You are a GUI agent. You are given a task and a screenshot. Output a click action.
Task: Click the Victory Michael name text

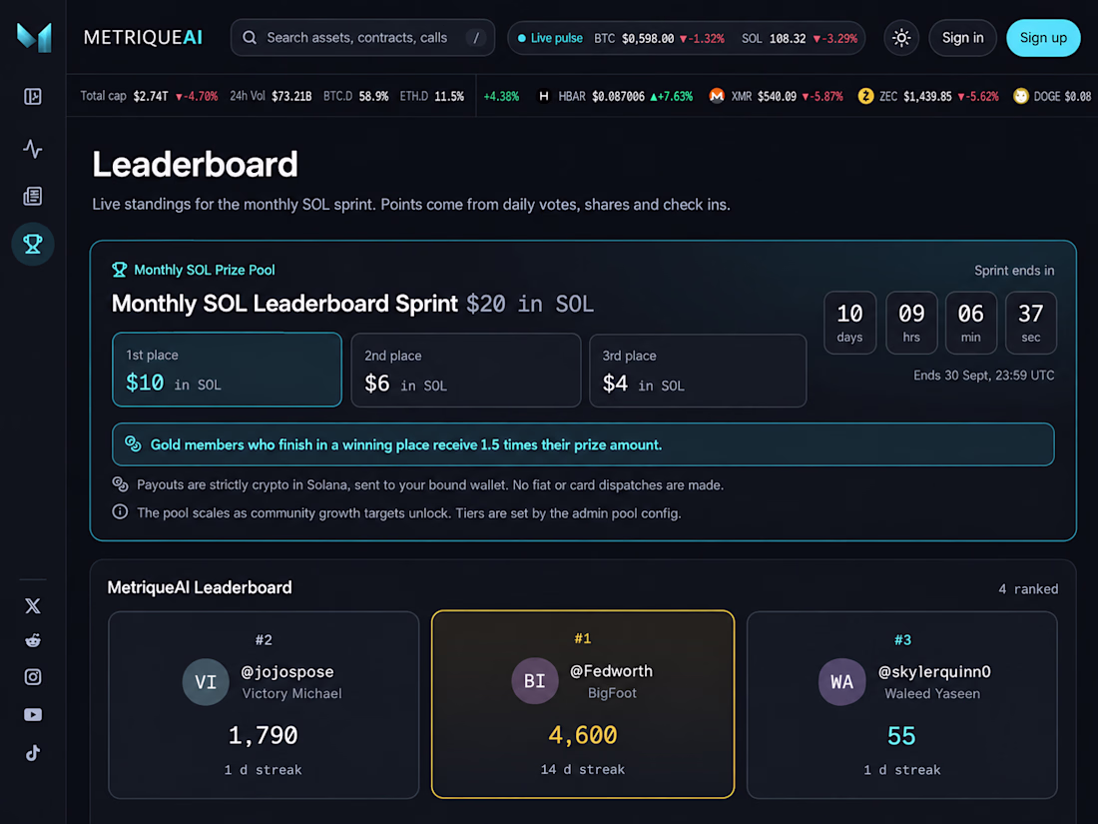(x=292, y=694)
